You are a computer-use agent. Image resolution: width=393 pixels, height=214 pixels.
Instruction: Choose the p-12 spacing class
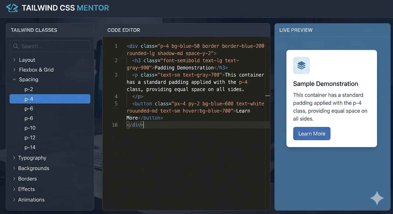[30, 137]
